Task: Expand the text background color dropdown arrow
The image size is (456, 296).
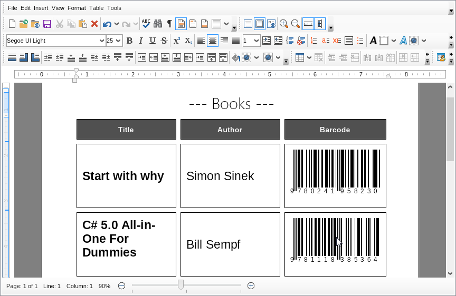Action: click(x=424, y=41)
